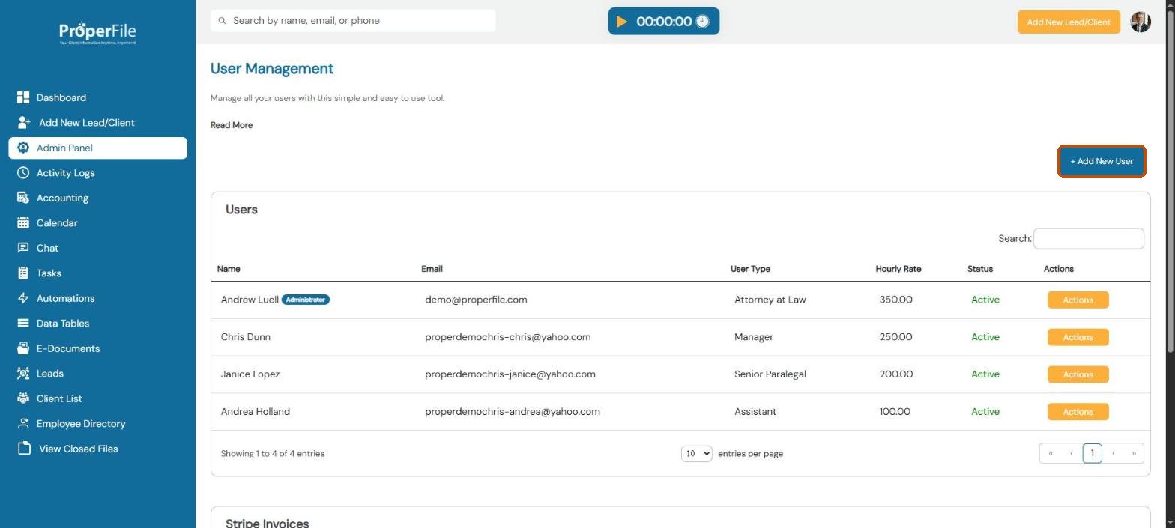Click email properdemochris-andrea@yahoo.com
1175x528 pixels.
pyautogui.click(x=513, y=412)
